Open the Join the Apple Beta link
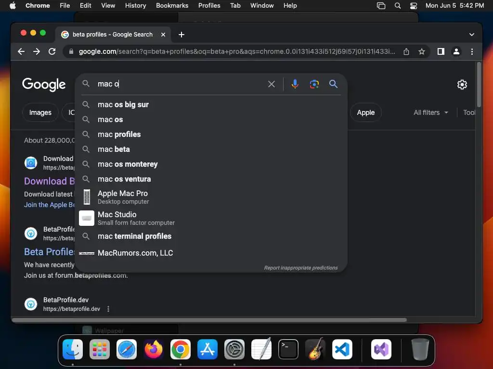Viewport: 493px width, 369px height. 50,205
